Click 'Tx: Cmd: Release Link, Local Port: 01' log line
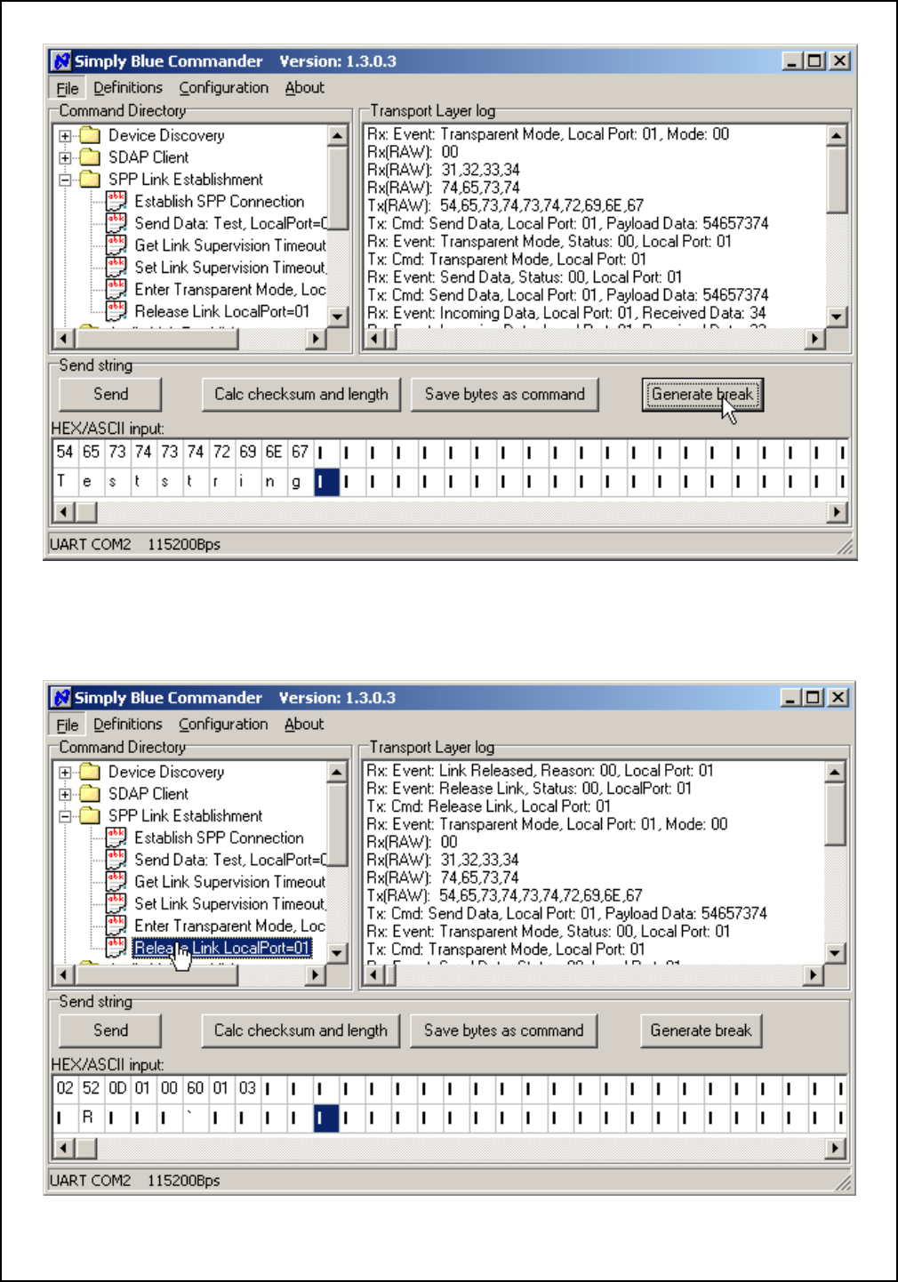Image resolution: width=898 pixels, height=1282 pixels. (x=488, y=806)
